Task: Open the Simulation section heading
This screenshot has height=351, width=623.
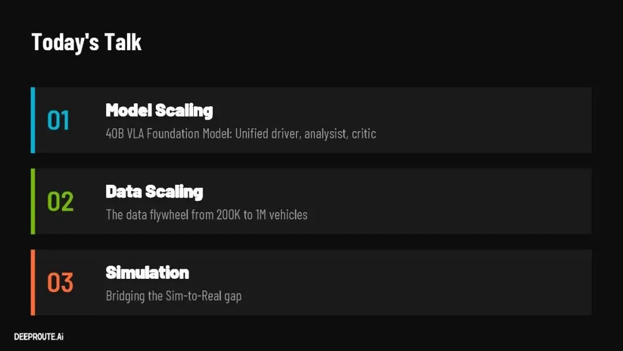Action: pyautogui.click(x=147, y=272)
